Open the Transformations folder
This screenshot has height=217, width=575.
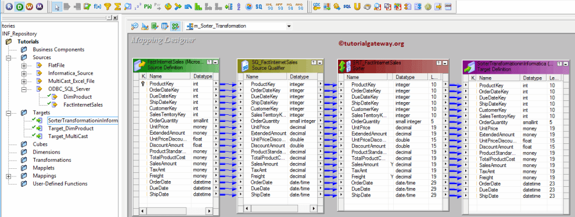pyautogui.click(x=52, y=160)
